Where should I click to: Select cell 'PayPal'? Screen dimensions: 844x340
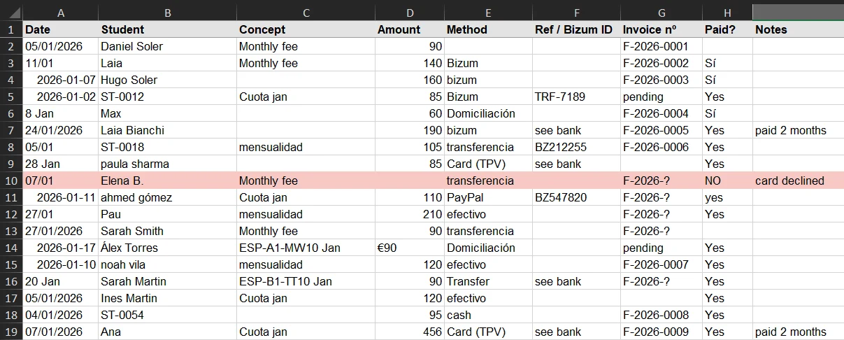click(x=488, y=197)
